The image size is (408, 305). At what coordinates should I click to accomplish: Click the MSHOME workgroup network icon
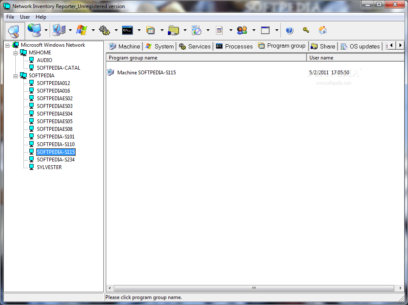23,53
